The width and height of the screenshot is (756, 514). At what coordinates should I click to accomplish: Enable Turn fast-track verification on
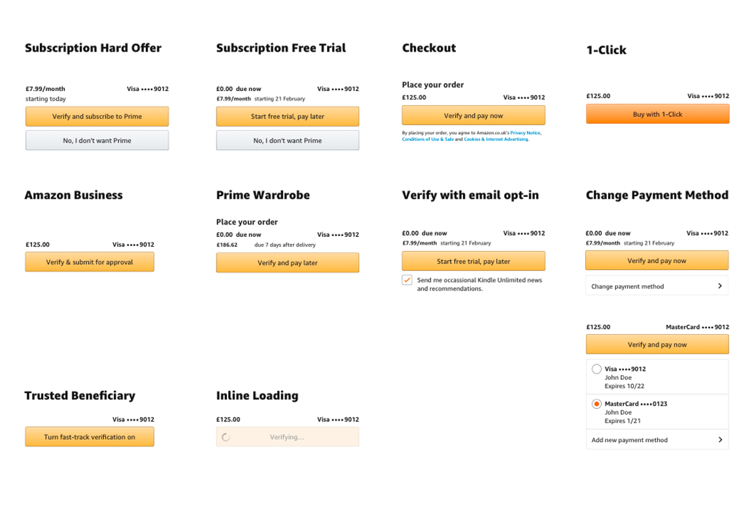[x=89, y=436]
